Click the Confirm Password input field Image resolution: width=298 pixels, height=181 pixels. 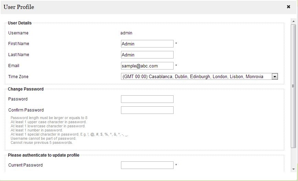coord(147,110)
